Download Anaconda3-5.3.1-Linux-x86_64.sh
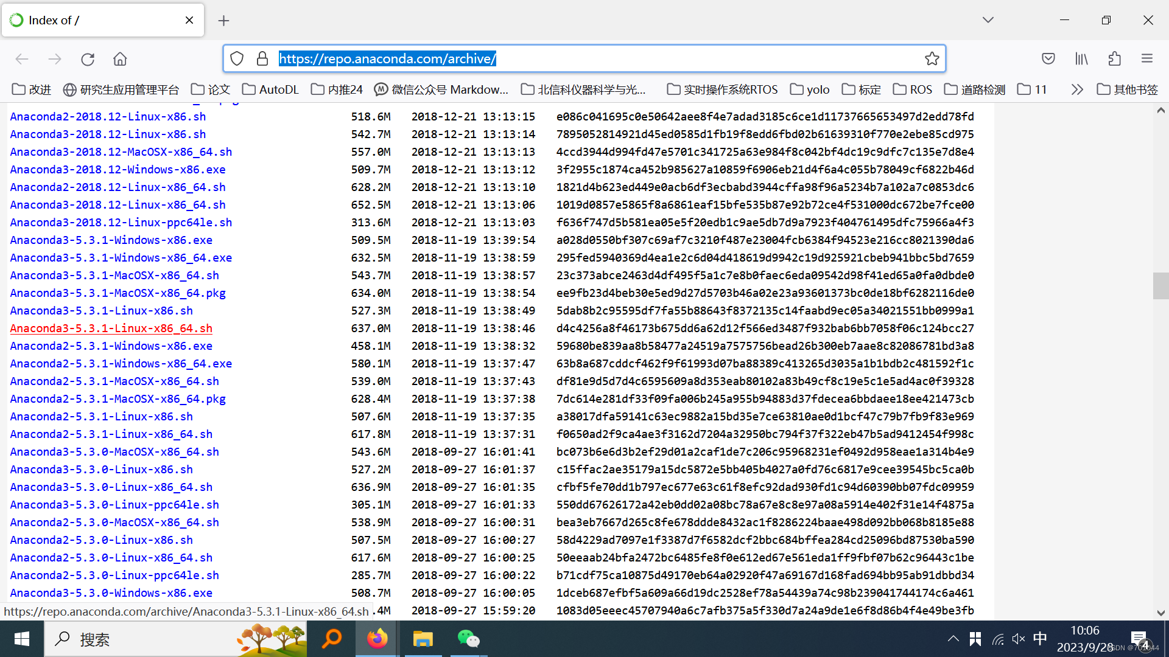 pos(111,328)
